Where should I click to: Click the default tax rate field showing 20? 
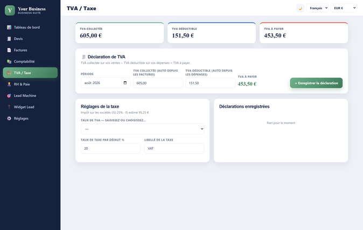click(x=110, y=148)
